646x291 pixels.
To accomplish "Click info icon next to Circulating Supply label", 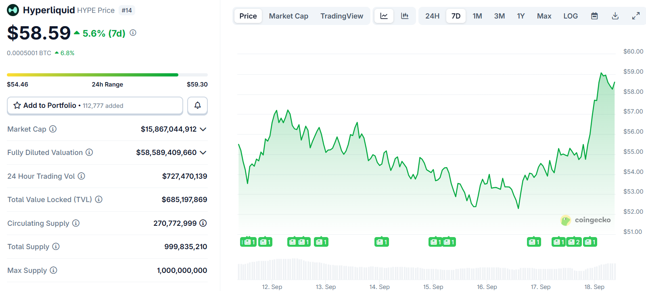I will (x=76, y=223).
